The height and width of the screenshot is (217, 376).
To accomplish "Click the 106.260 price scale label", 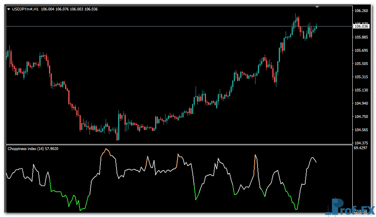I will click(x=360, y=11).
